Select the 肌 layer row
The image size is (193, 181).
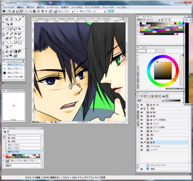(164, 142)
